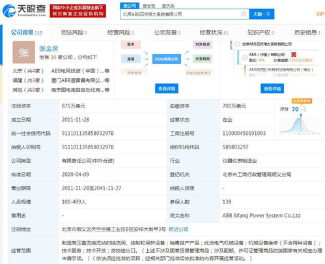Click the 认证得牌 orange badge above the score
This screenshot has width=325, height=264.
coord(302,101)
